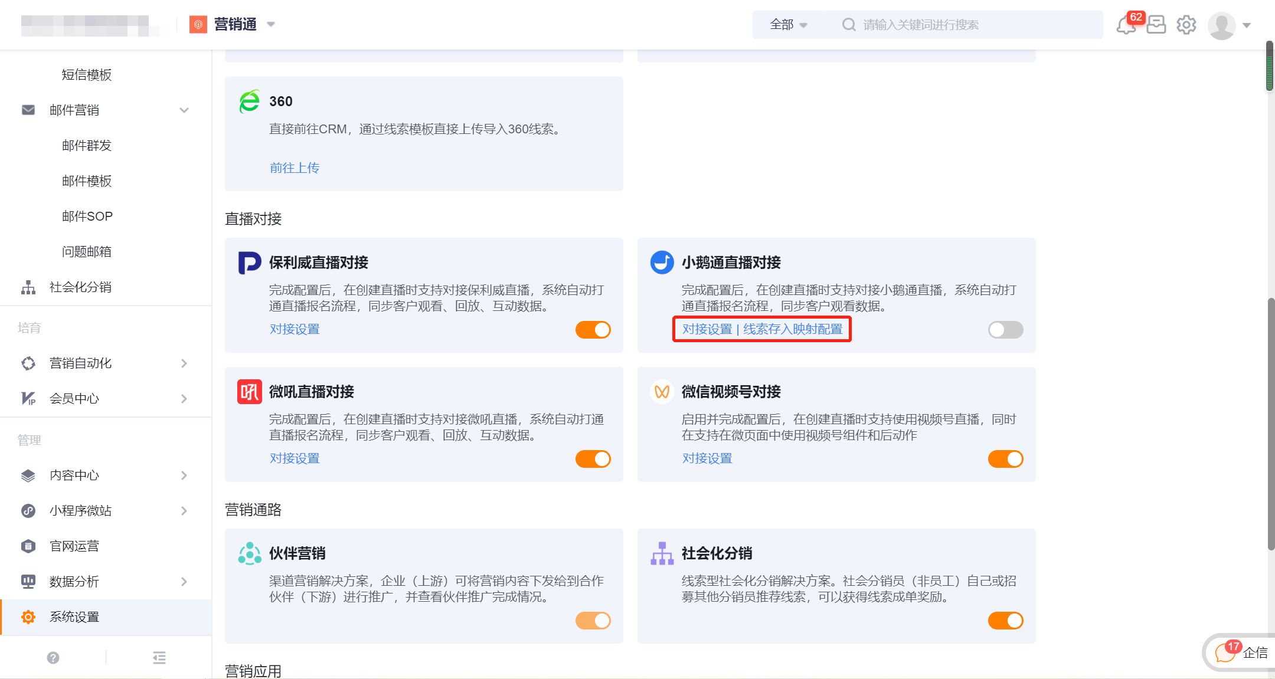The width and height of the screenshot is (1275, 679).
Task: Open 邮件群发 in the sidebar
Action: click(87, 146)
